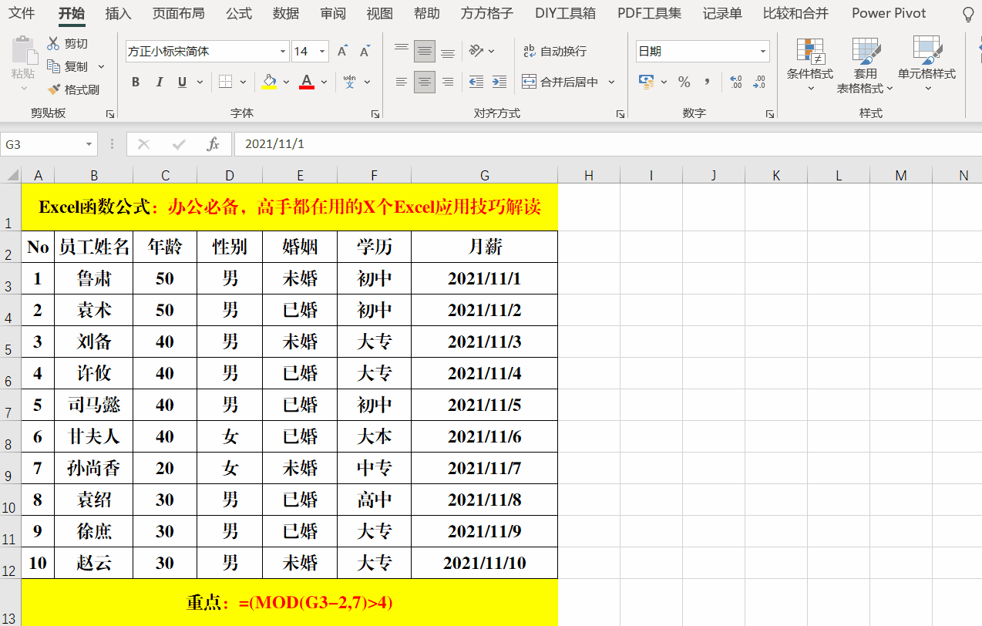Click the formula bar showing 2021/11/1
This screenshot has height=626, width=982.
tap(607, 144)
